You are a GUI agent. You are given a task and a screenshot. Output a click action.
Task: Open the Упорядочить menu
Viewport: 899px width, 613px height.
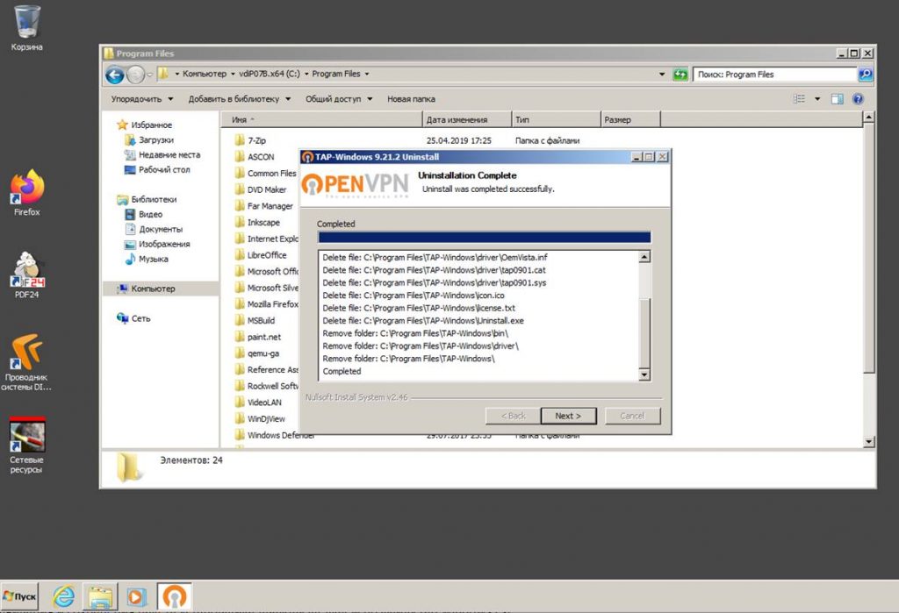[142, 99]
